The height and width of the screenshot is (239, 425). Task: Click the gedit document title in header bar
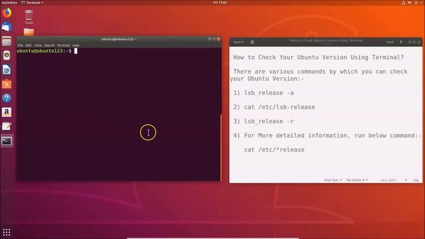(x=326, y=40)
